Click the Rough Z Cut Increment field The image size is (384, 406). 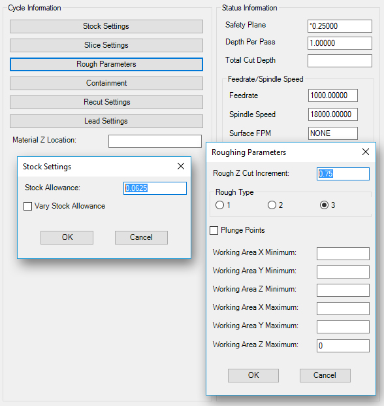343,174
